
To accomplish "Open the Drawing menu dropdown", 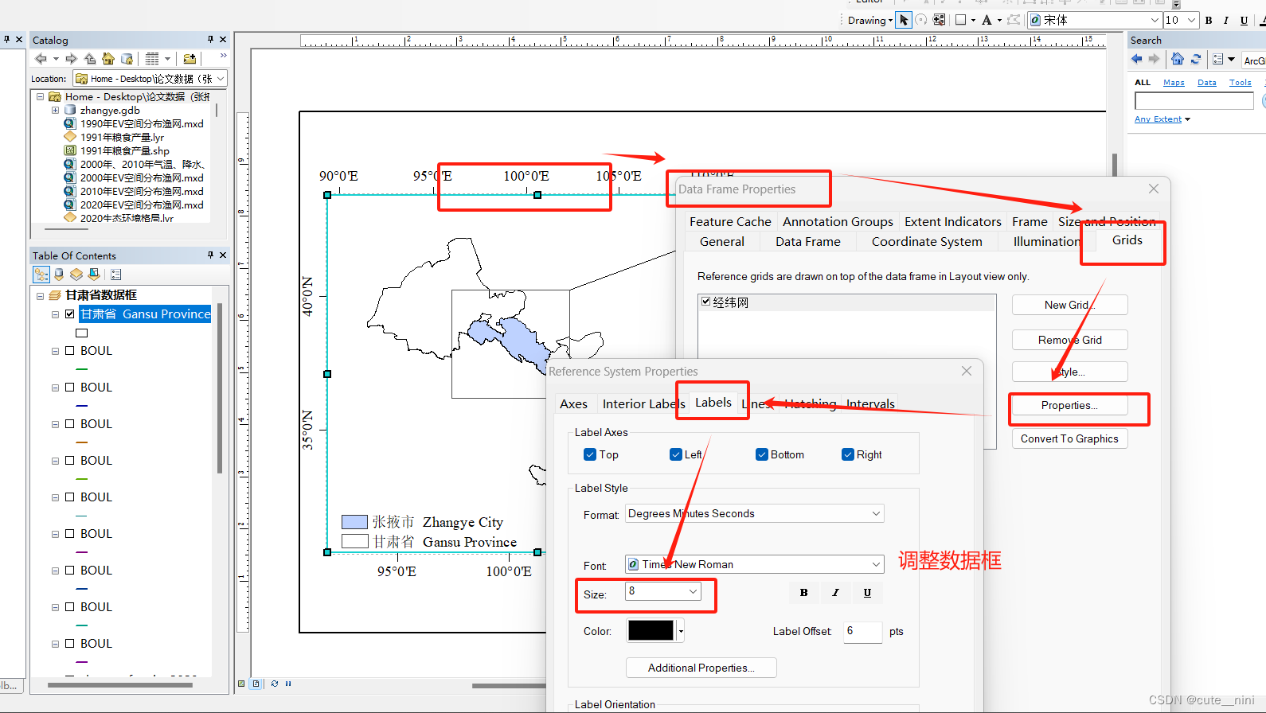I will point(870,21).
